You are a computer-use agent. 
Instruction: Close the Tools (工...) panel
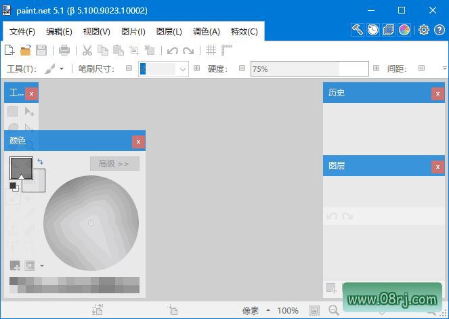pos(32,93)
